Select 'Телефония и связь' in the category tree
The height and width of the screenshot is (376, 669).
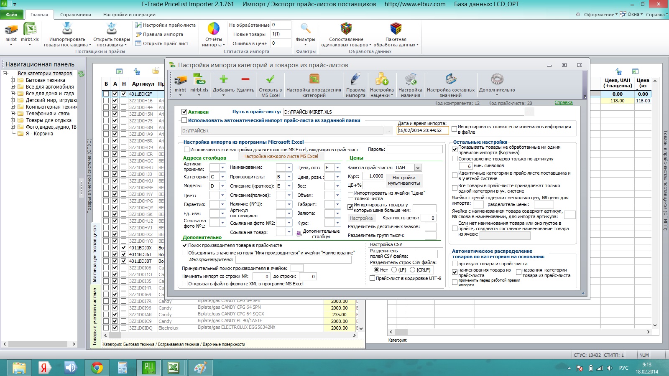[48, 114]
